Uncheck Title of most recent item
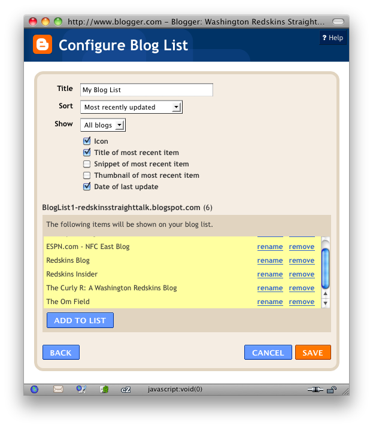373x428 pixels. (87, 152)
